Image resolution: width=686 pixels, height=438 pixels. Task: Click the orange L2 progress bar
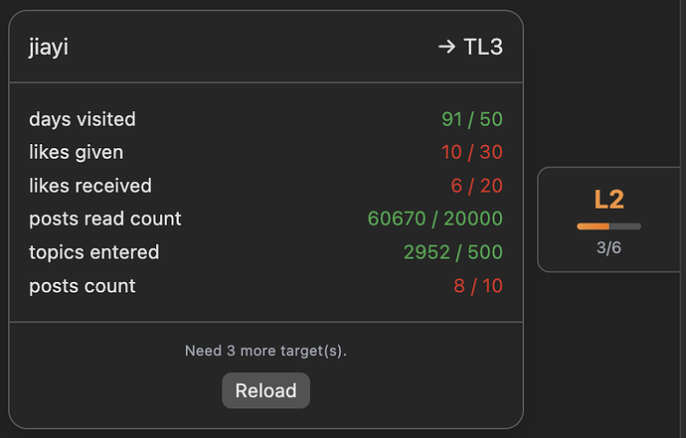point(608,226)
